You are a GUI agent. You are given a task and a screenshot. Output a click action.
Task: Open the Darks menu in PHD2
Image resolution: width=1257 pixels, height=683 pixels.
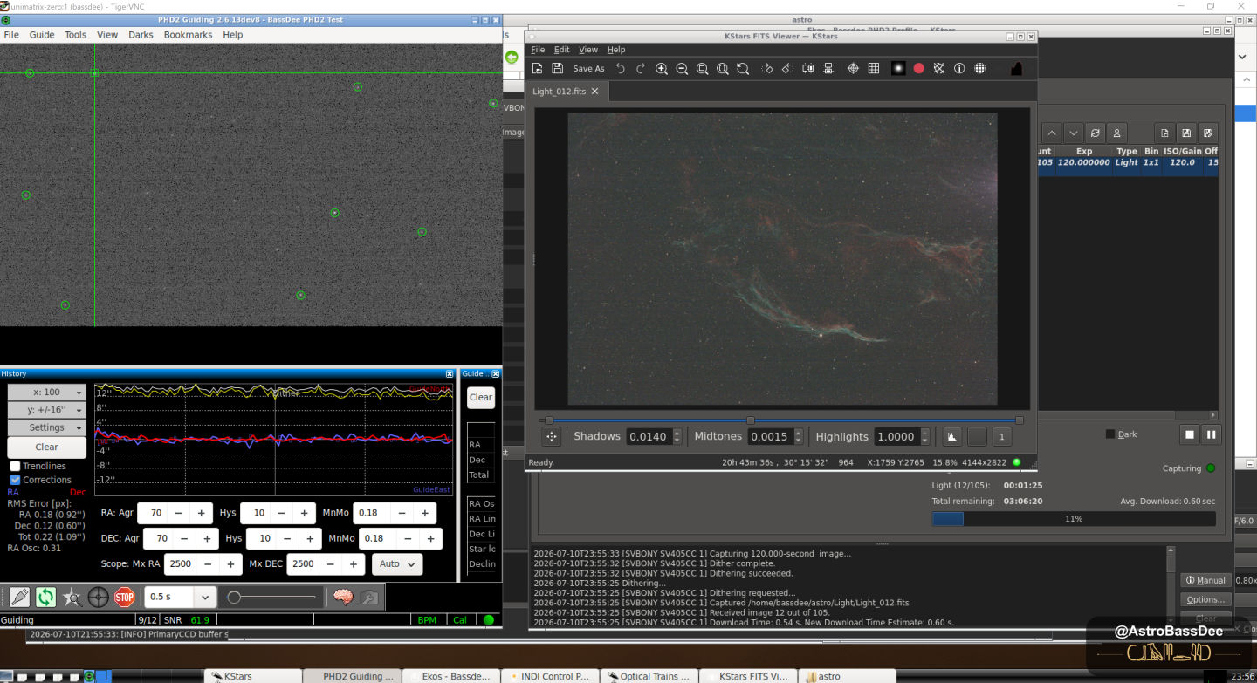141,35
